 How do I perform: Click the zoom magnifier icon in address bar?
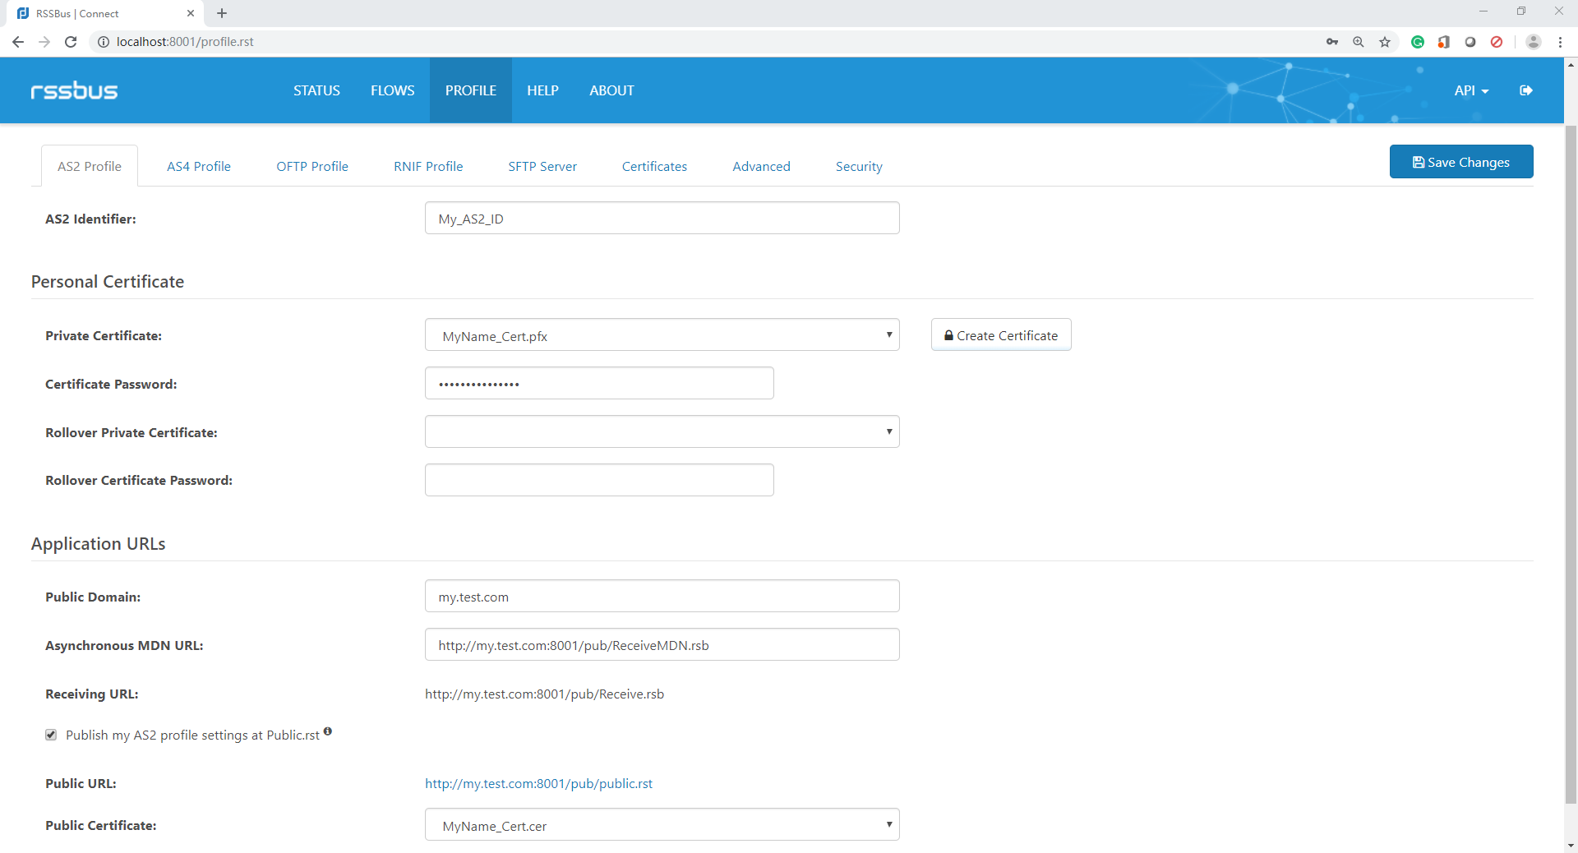(1359, 42)
